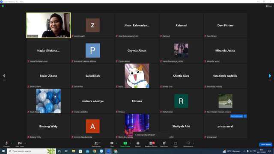Viewport: 274px width, 154px height.
Task: Open File Explorer from taskbar
Action: pos(73,151)
